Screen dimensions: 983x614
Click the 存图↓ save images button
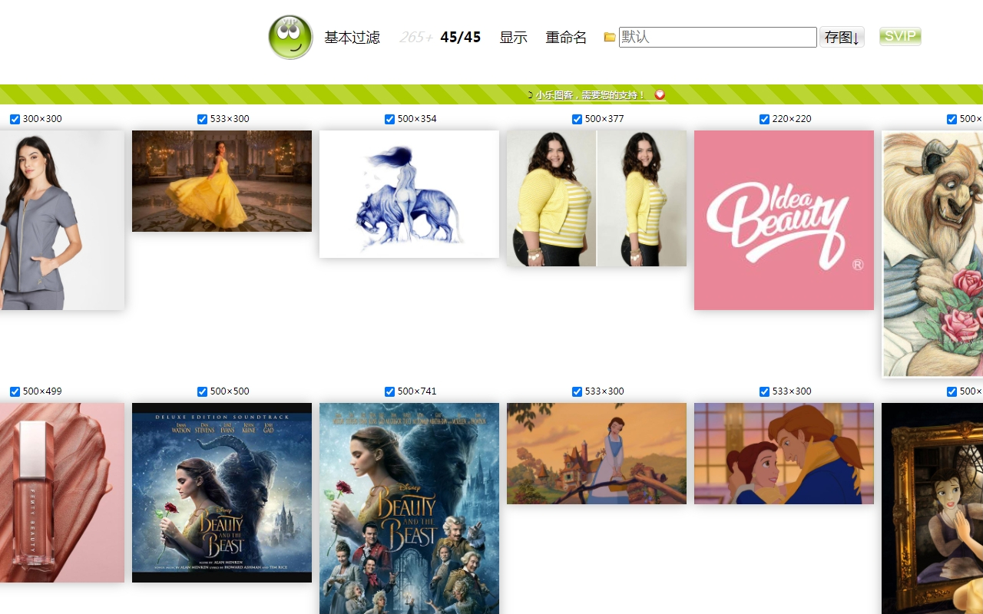tap(842, 36)
